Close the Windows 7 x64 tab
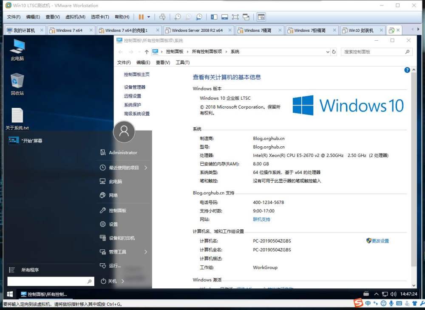425x310 pixels. 91,30
